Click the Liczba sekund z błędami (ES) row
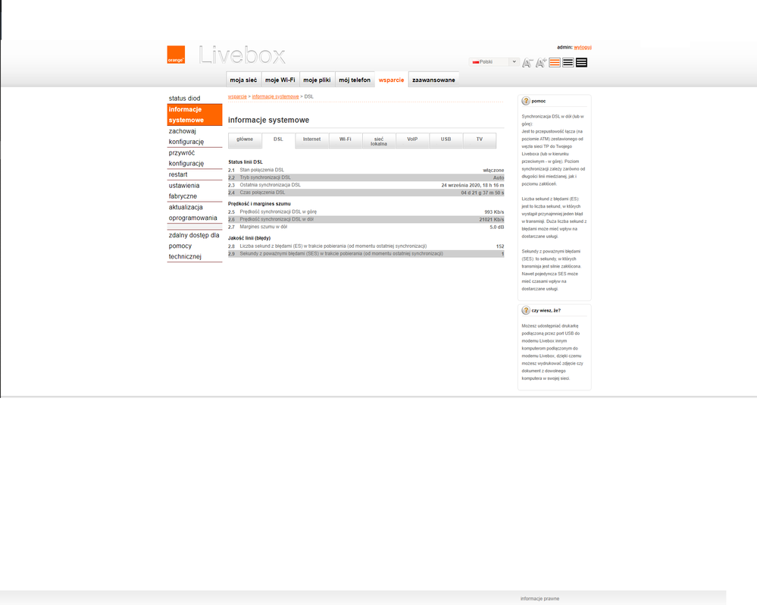The width and height of the screenshot is (757, 605). (x=366, y=246)
